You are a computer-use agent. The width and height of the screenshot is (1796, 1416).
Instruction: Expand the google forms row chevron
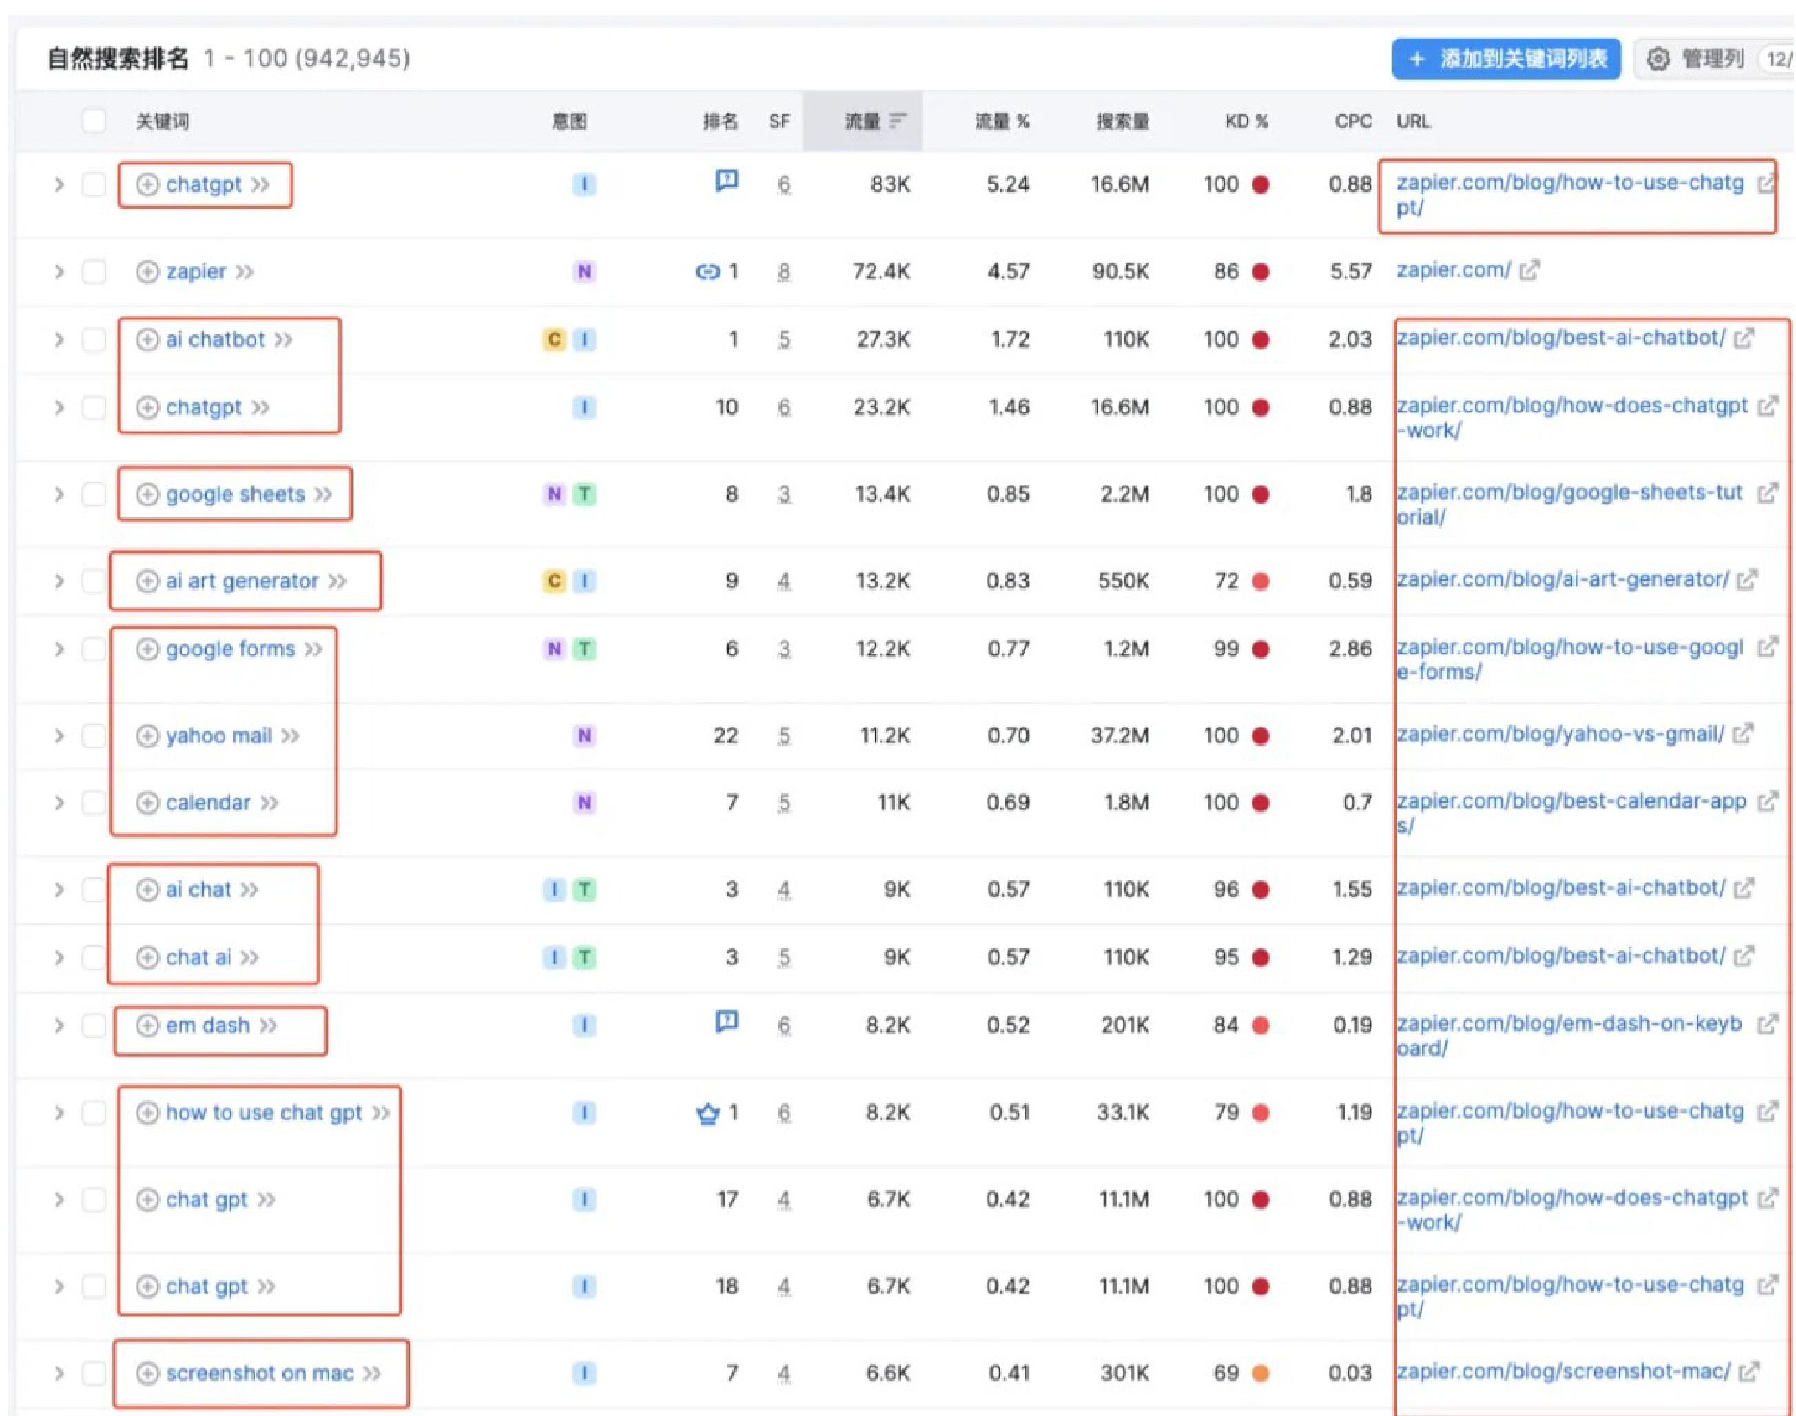click(59, 649)
